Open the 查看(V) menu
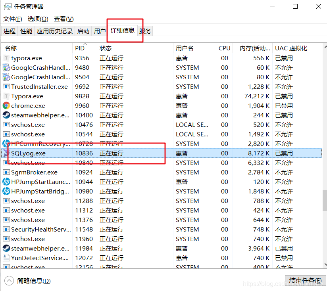The width and height of the screenshot is (327, 291). 64,19
